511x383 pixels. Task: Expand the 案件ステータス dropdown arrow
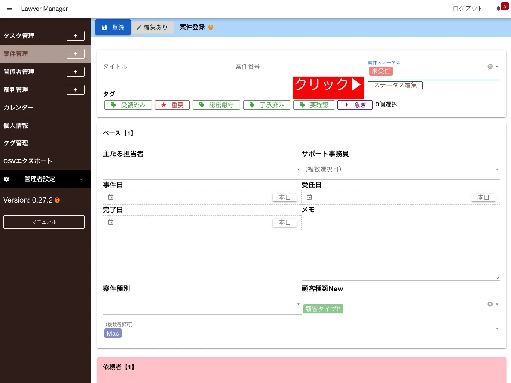click(x=497, y=67)
